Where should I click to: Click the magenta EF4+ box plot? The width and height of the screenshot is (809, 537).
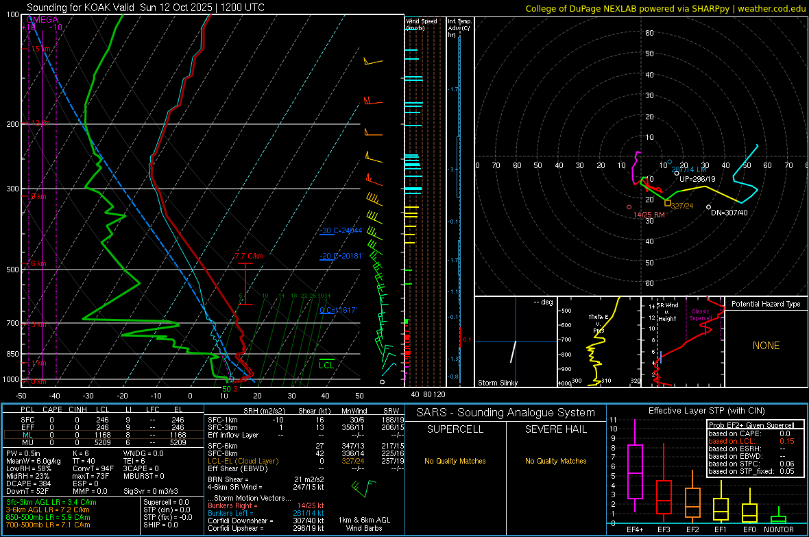(635, 466)
